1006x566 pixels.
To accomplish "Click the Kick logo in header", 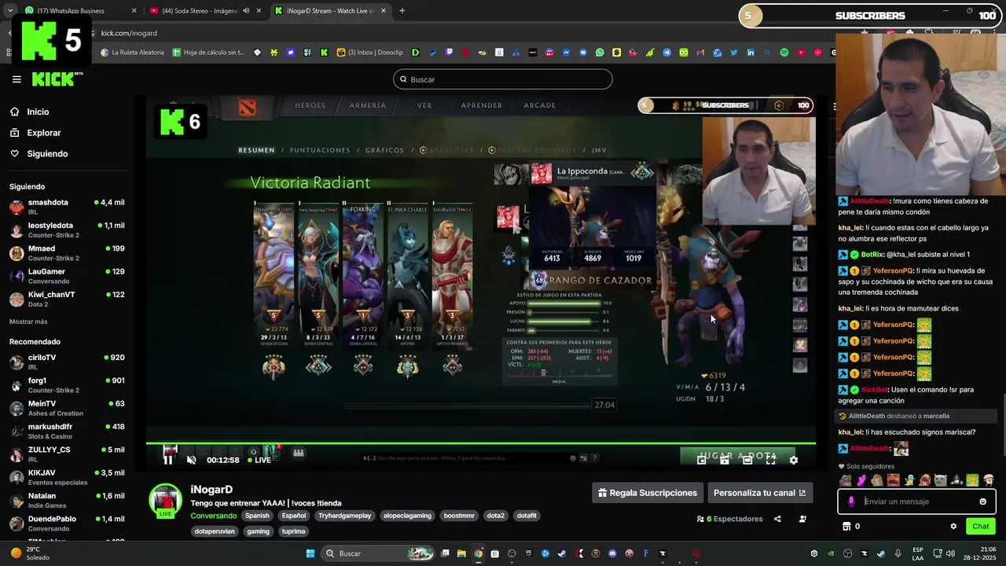I will click(57, 79).
